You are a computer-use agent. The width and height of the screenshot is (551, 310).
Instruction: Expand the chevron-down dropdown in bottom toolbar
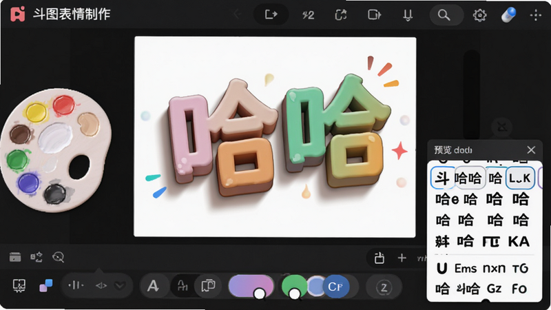click(x=120, y=286)
